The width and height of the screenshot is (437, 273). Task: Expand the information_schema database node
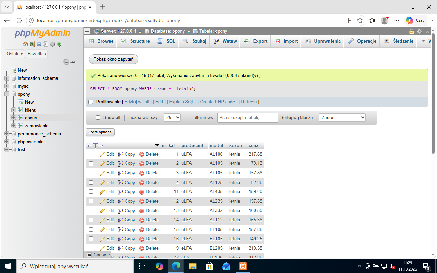coord(7,78)
